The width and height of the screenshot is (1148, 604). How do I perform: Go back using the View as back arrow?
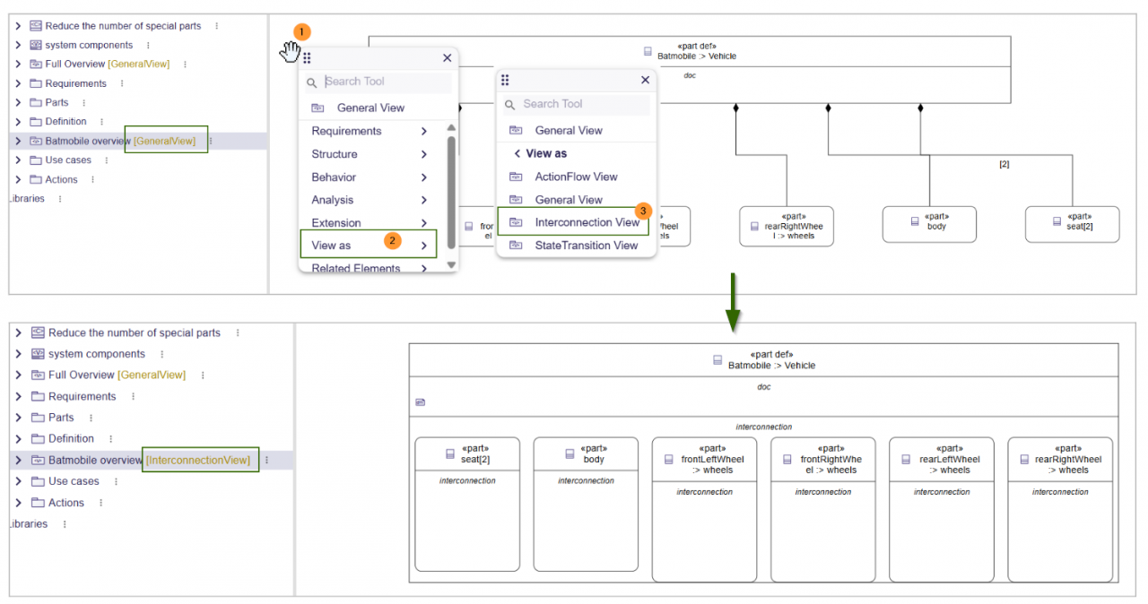click(x=517, y=153)
